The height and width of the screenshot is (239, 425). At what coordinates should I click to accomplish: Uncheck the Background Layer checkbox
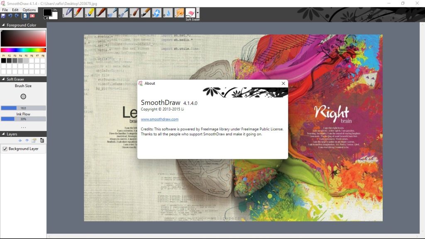[5, 149]
